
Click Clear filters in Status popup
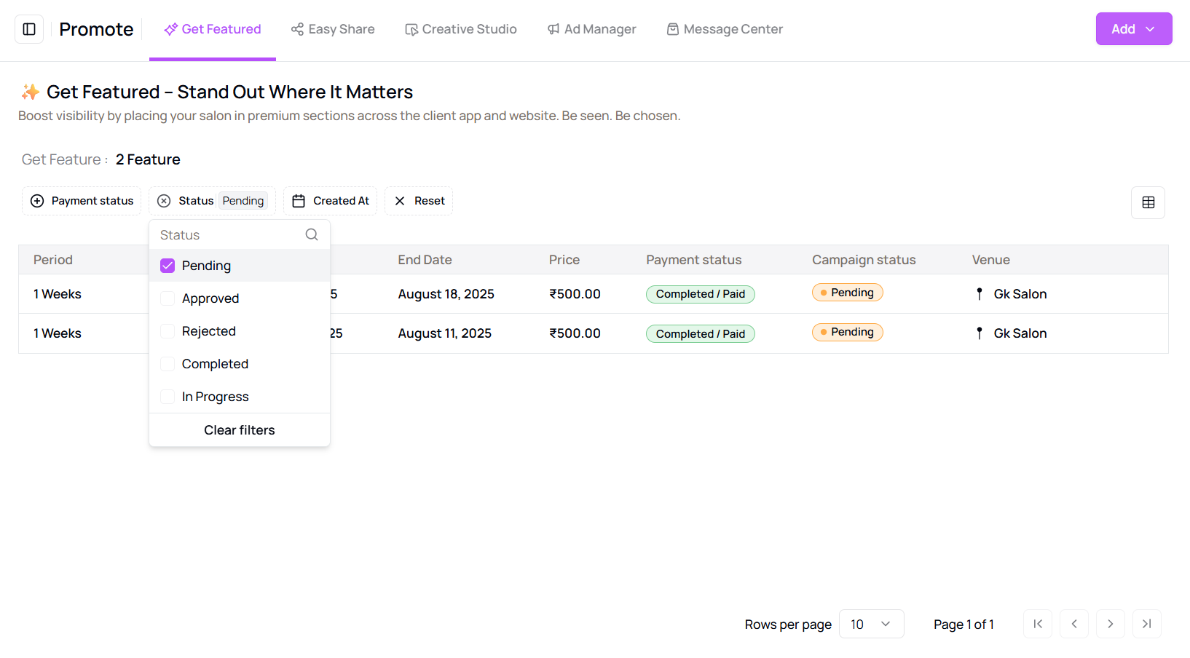pos(240,430)
